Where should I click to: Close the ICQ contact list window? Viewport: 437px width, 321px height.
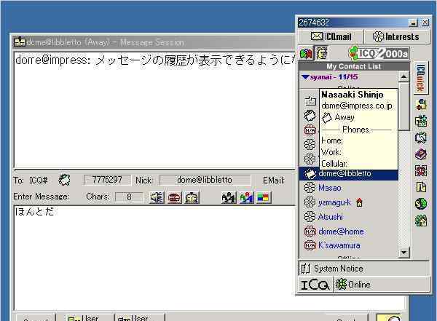coord(425,23)
